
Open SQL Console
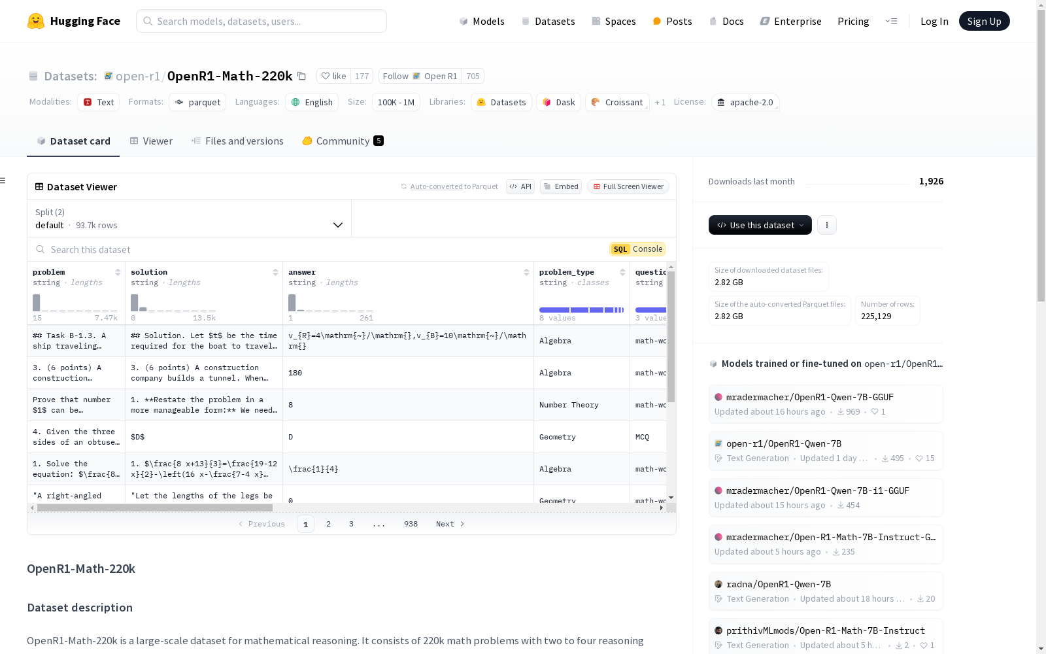click(637, 249)
